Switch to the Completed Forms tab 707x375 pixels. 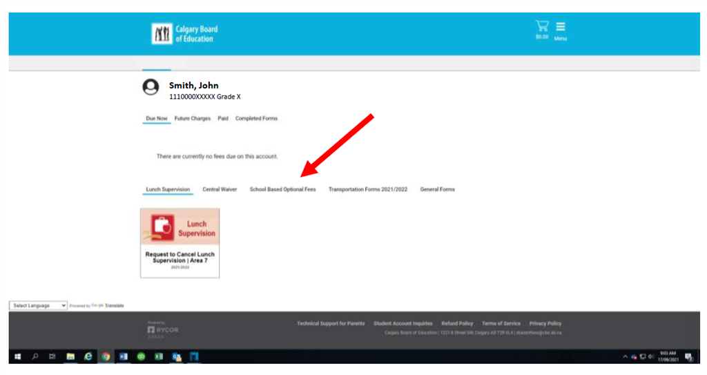pos(256,119)
